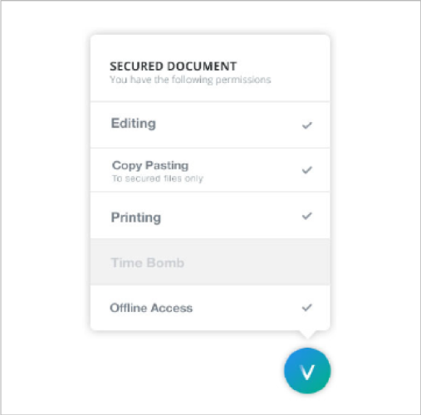The height and width of the screenshot is (415, 421).
Task: Click empty space right of Time Bomb
Action: point(257,262)
